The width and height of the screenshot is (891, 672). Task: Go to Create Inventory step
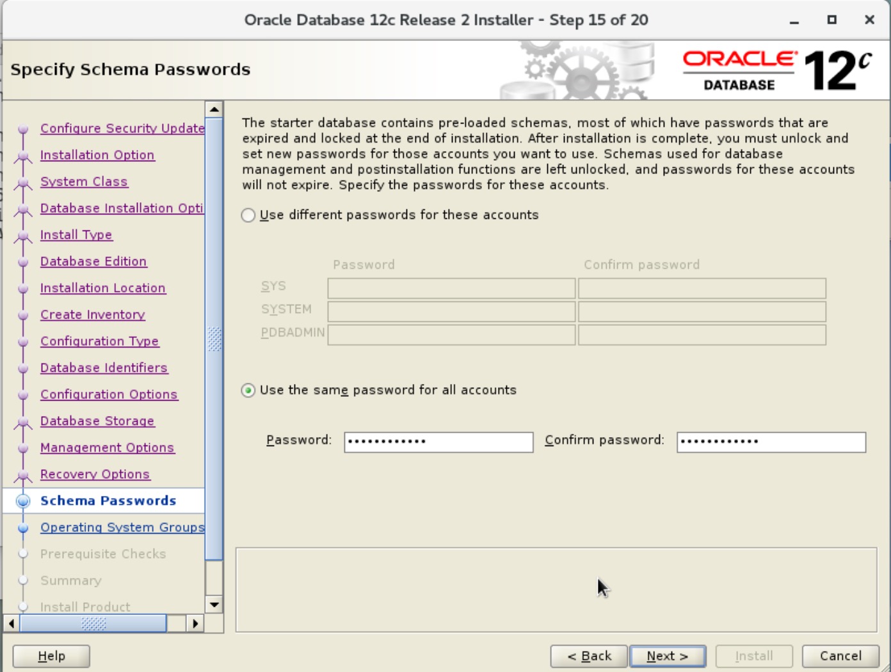[x=93, y=314]
